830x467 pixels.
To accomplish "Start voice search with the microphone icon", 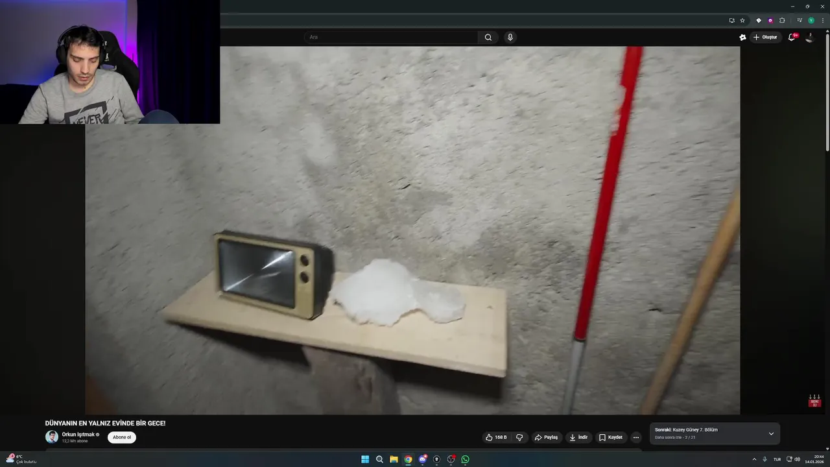I will coord(510,37).
